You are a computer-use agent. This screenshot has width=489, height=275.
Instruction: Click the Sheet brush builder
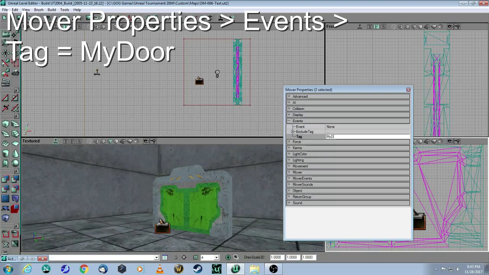(15, 144)
